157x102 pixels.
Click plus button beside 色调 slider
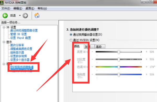pos(147,67)
